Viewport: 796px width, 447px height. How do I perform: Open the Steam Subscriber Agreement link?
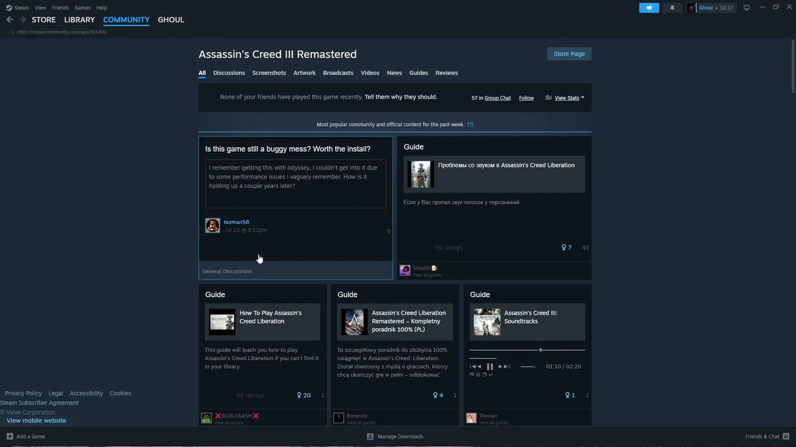[x=39, y=402]
